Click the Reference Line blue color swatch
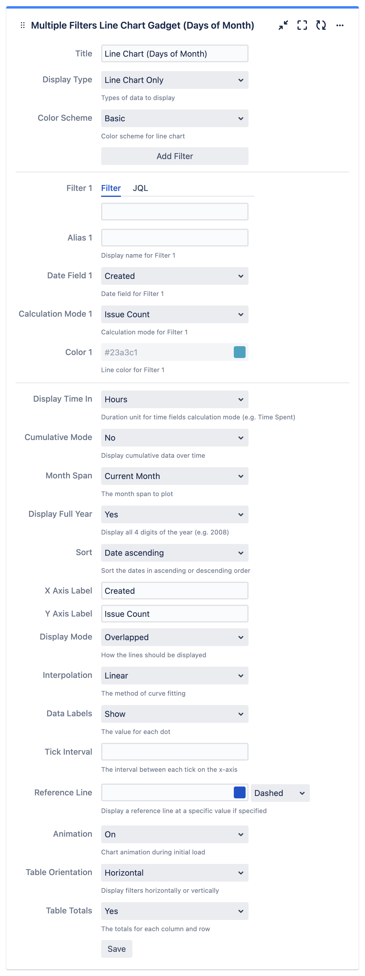The width and height of the screenshot is (365, 976). point(239,793)
